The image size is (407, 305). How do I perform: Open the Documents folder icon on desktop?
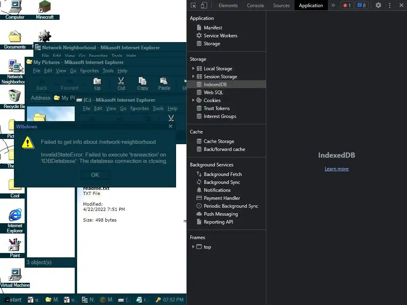point(15,40)
